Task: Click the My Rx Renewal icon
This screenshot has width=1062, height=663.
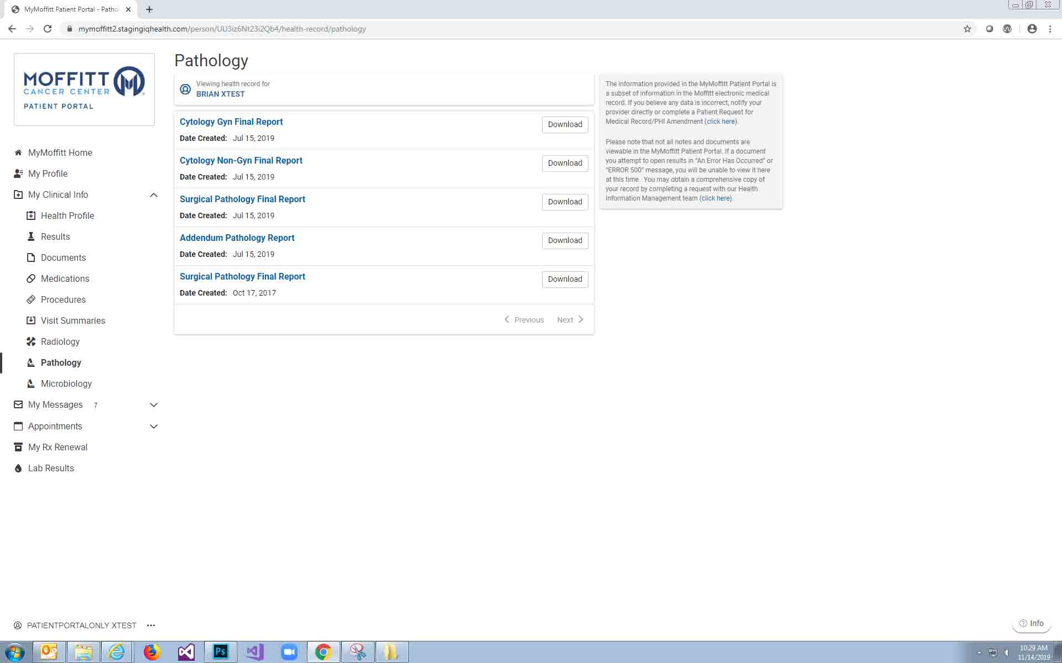Action: (18, 447)
